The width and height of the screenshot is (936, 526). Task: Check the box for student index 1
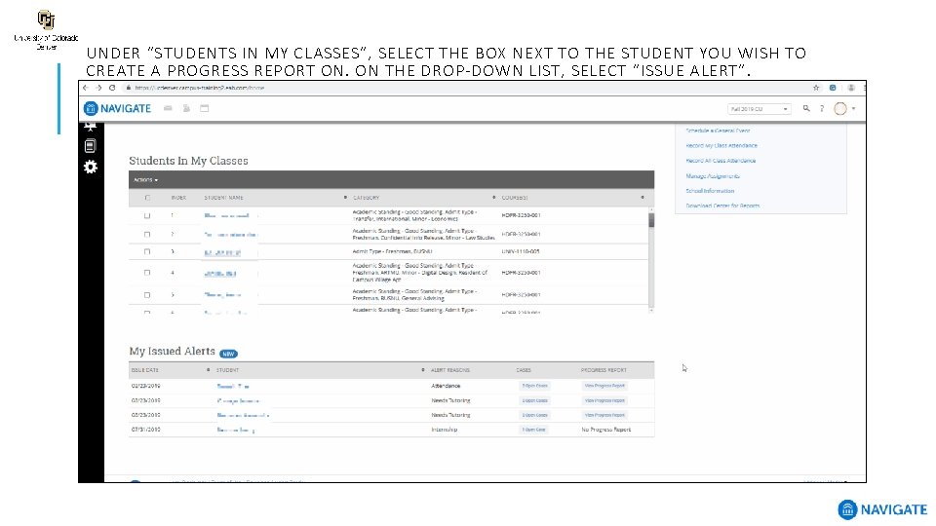pyautogui.click(x=147, y=215)
